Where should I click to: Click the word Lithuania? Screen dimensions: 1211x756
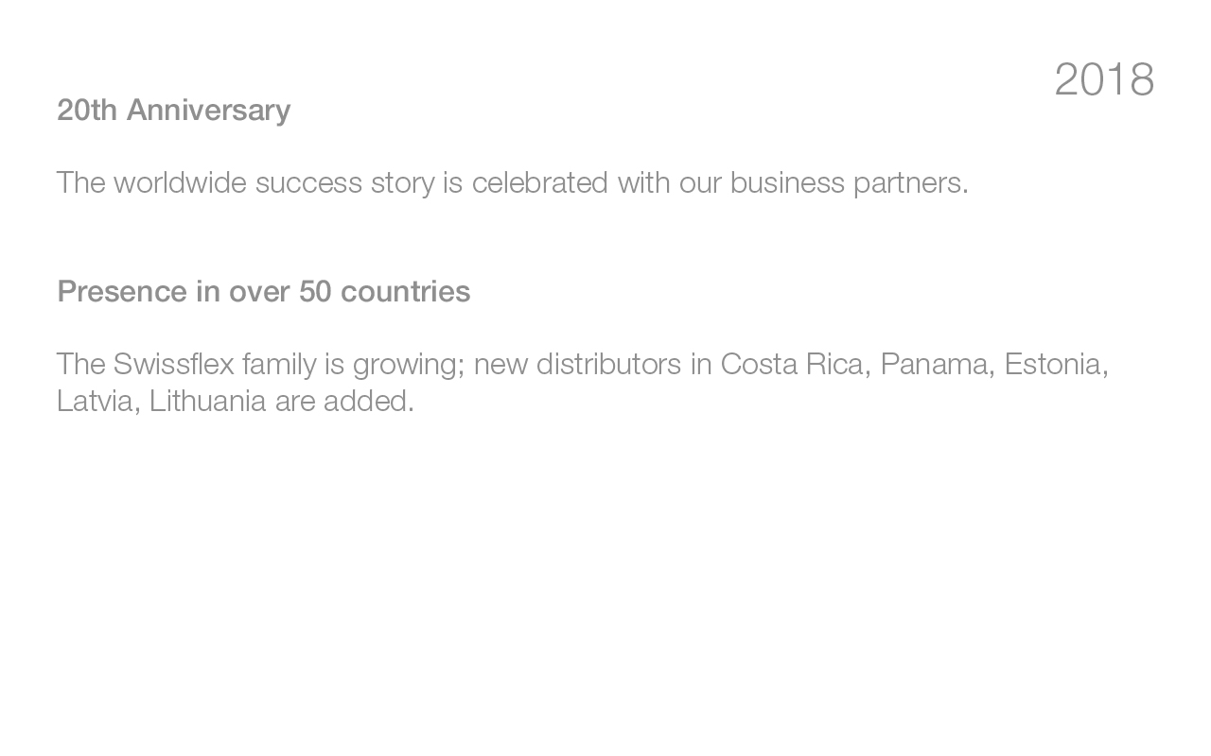coord(208,401)
